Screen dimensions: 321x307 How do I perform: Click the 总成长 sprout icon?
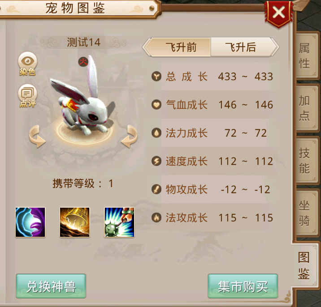pyautogui.click(x=156, y=77)
